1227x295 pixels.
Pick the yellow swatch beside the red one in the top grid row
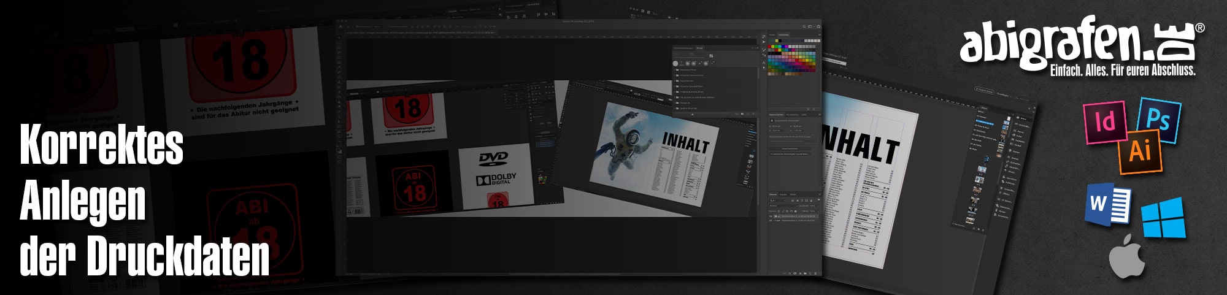click(773, 47)
